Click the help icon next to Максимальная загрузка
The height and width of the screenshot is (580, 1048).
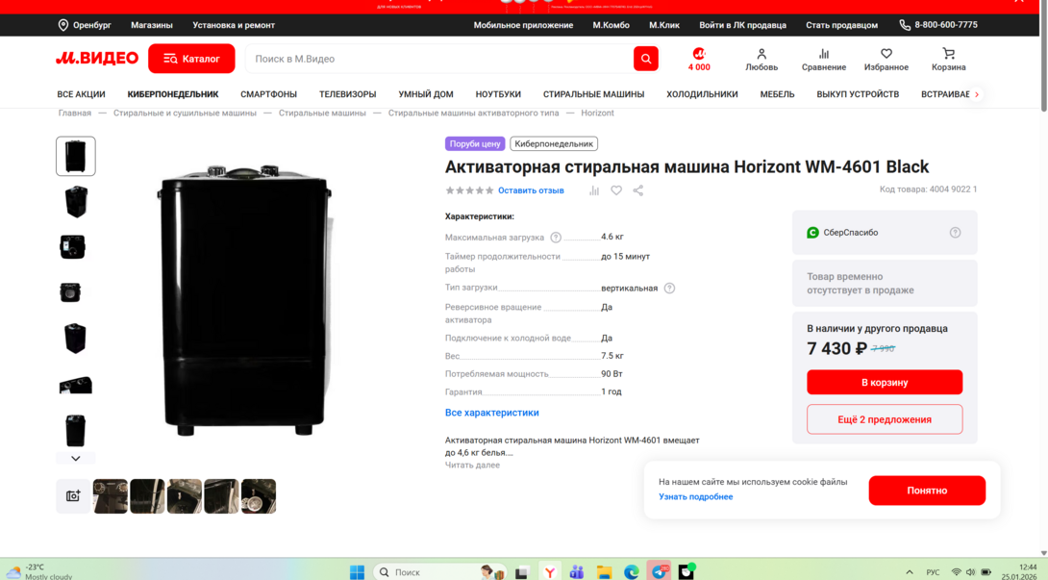click(556, 238)
